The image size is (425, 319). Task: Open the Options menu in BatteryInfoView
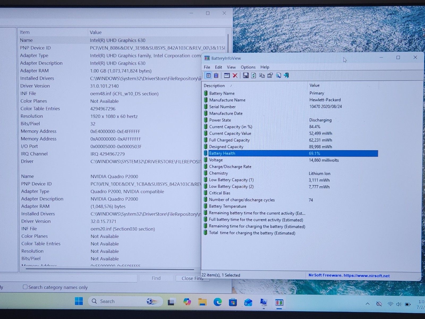[x=248, y=67]
